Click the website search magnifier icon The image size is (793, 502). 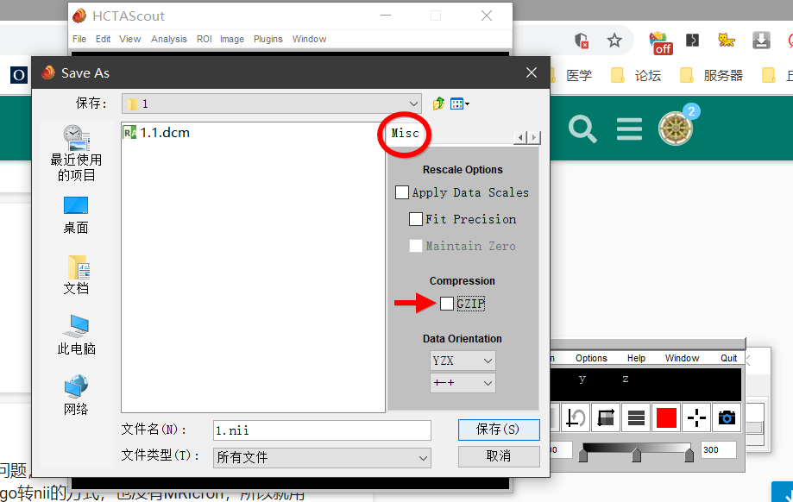click(582, 129)
